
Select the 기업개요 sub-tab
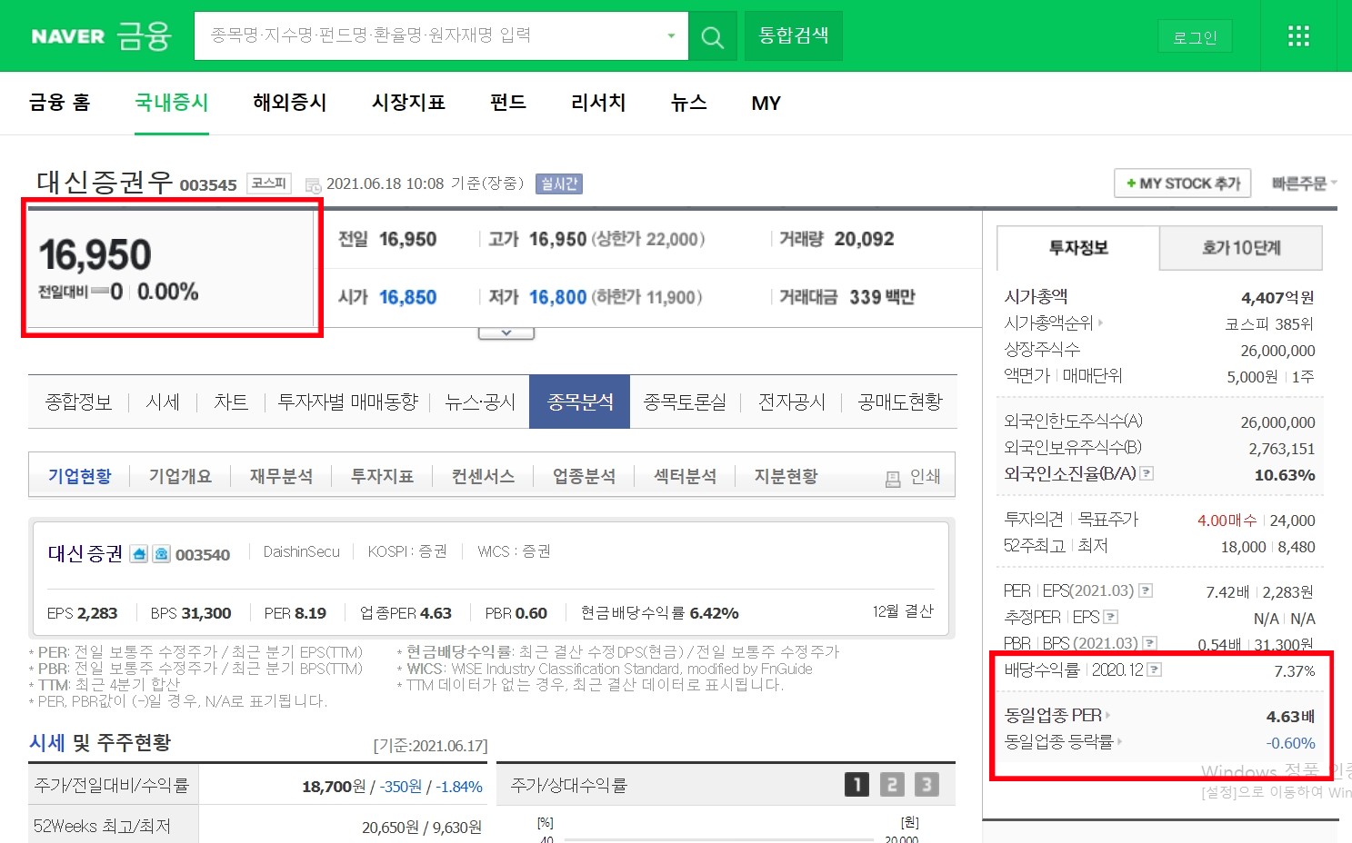(180, 476)
